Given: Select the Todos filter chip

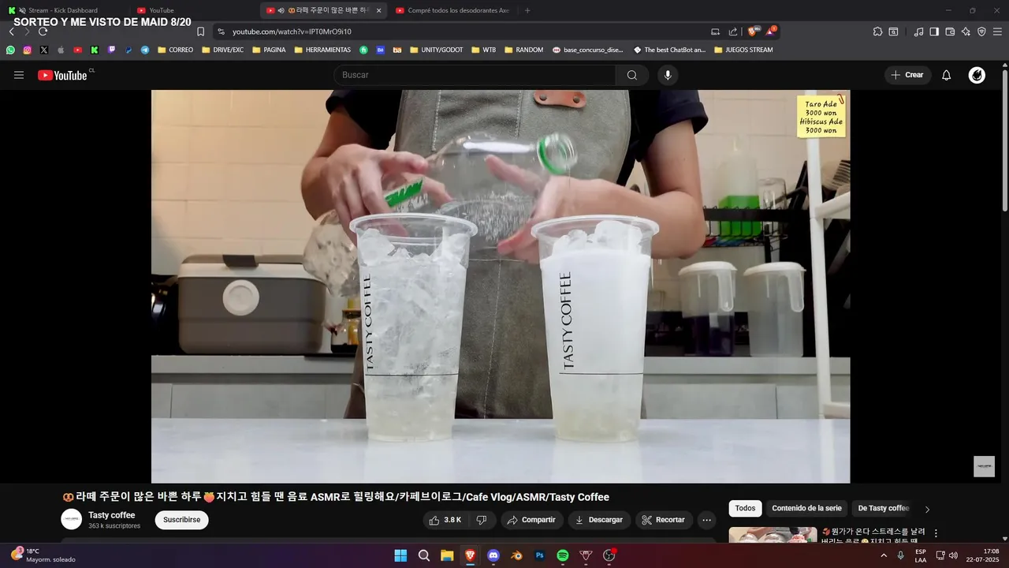Looking at the screenshot, I should [745, 509].
